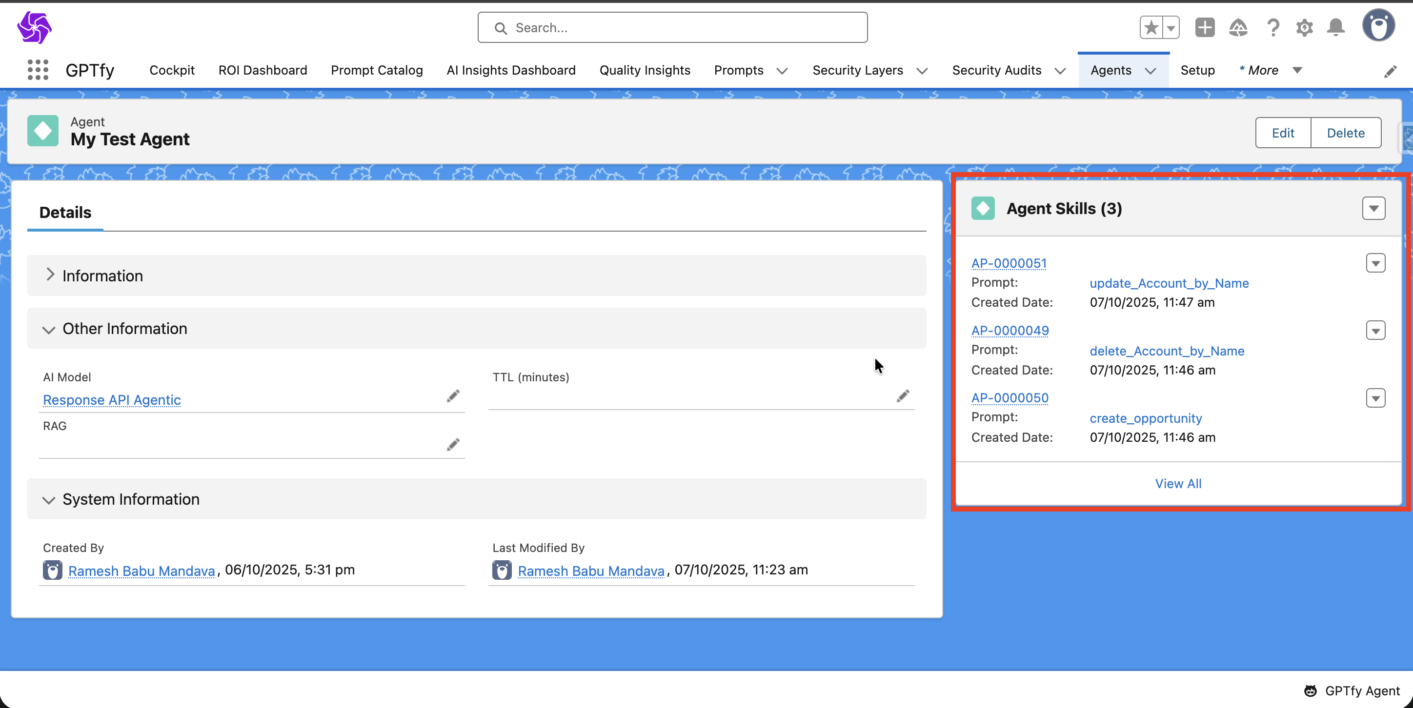The height and width of the screenshot is (708, 1413).
Task: Open the Trailhead guidance icon
Action: point(1238,27)
